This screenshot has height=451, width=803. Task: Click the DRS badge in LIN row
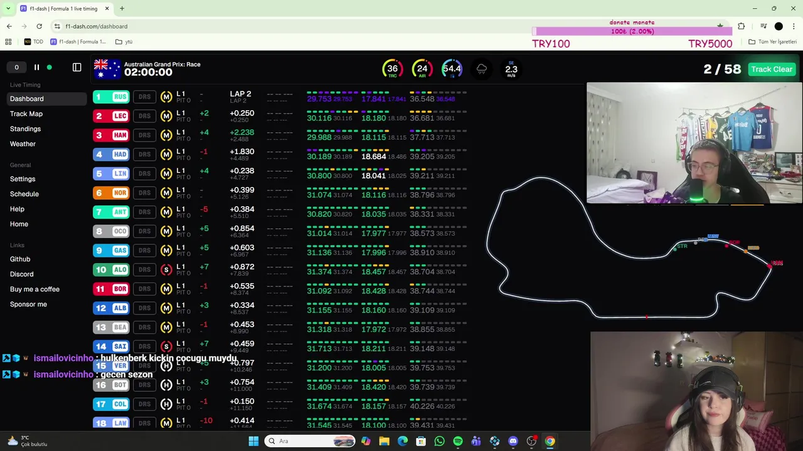coord(144,174)
